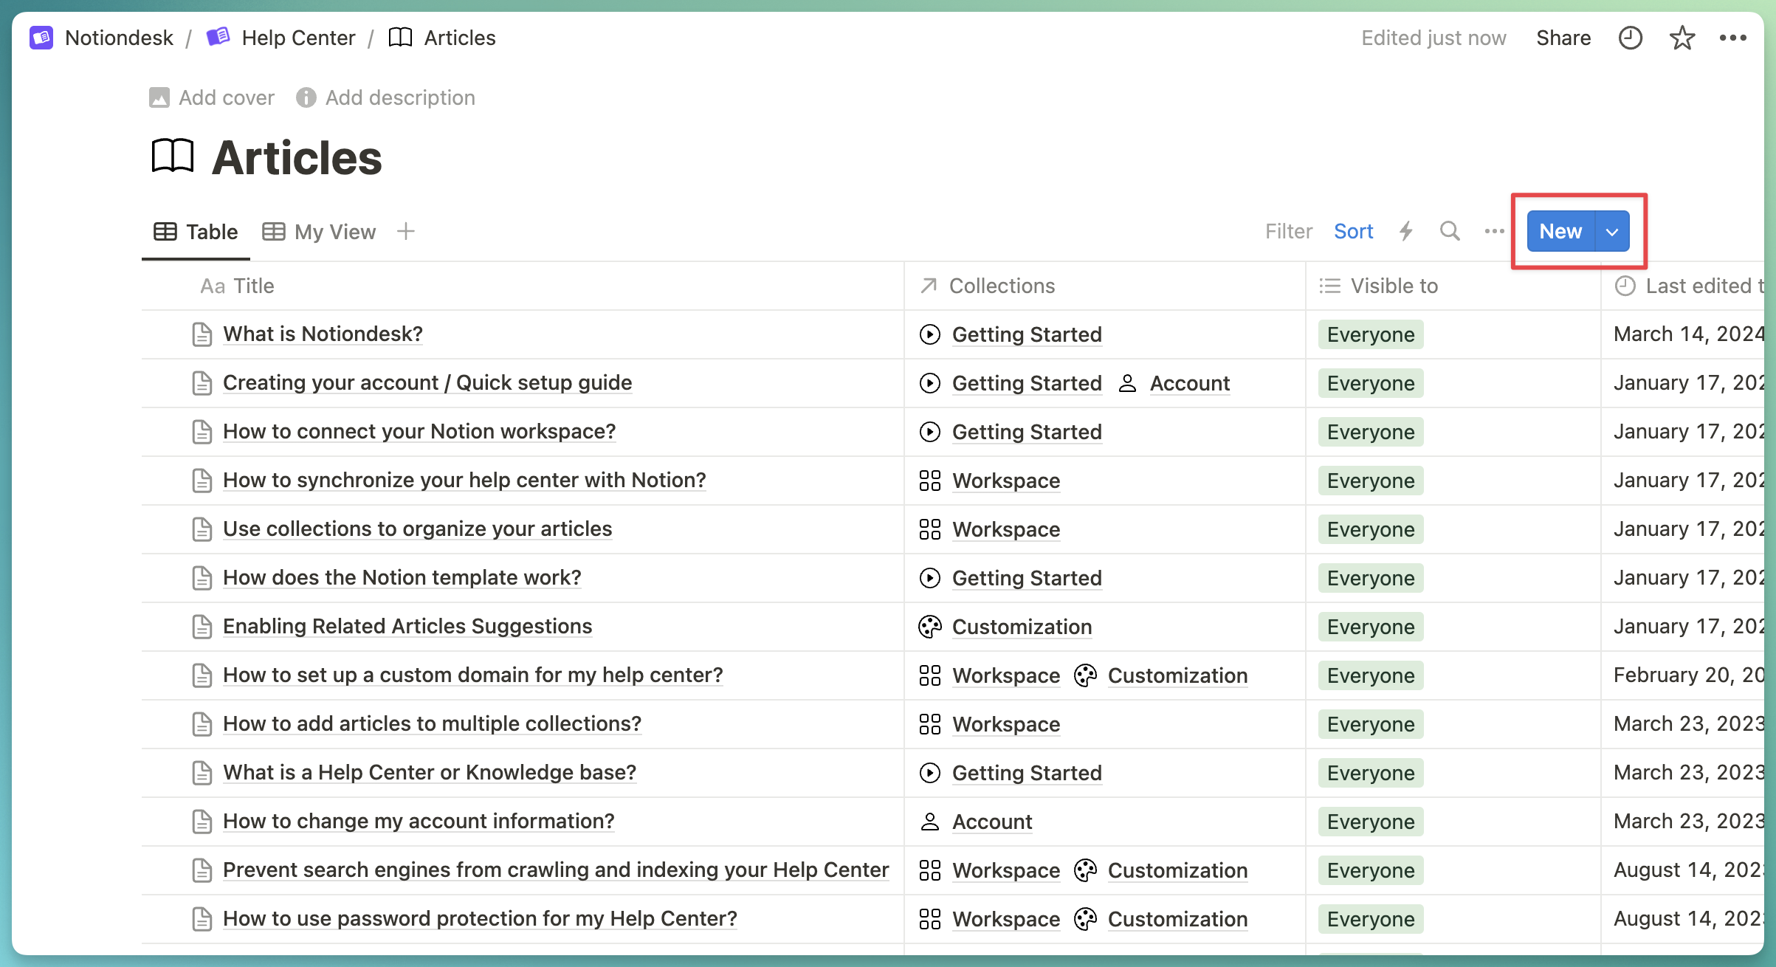This screenshot has height=967, width=1776.
Task: Click Everyone tag in What is Notiondesk row
Action: [x=1371, y=334]
